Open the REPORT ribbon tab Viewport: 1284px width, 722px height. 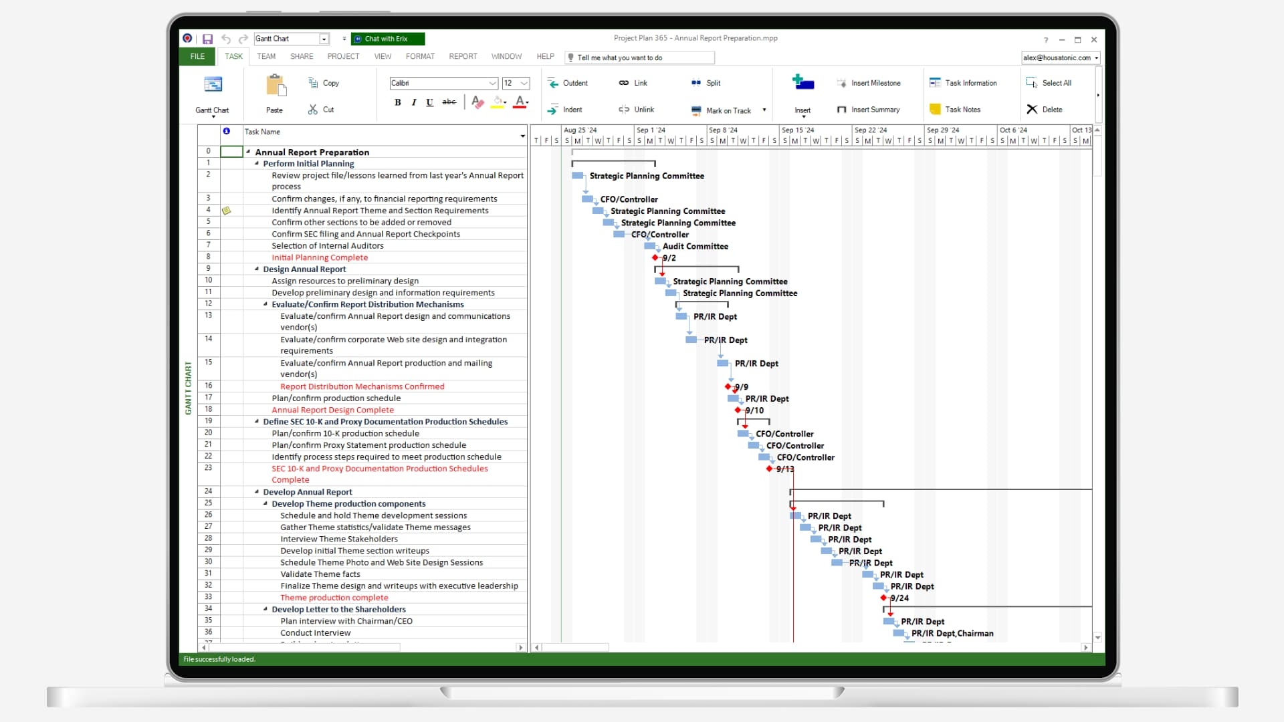click(463, 56)
